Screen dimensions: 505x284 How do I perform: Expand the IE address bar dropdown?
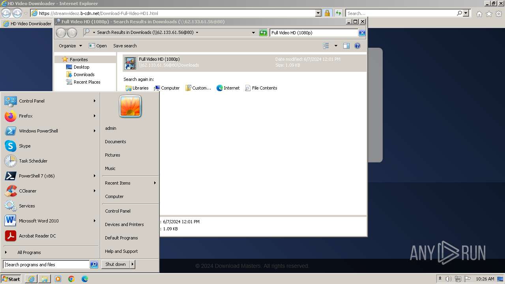318,13
